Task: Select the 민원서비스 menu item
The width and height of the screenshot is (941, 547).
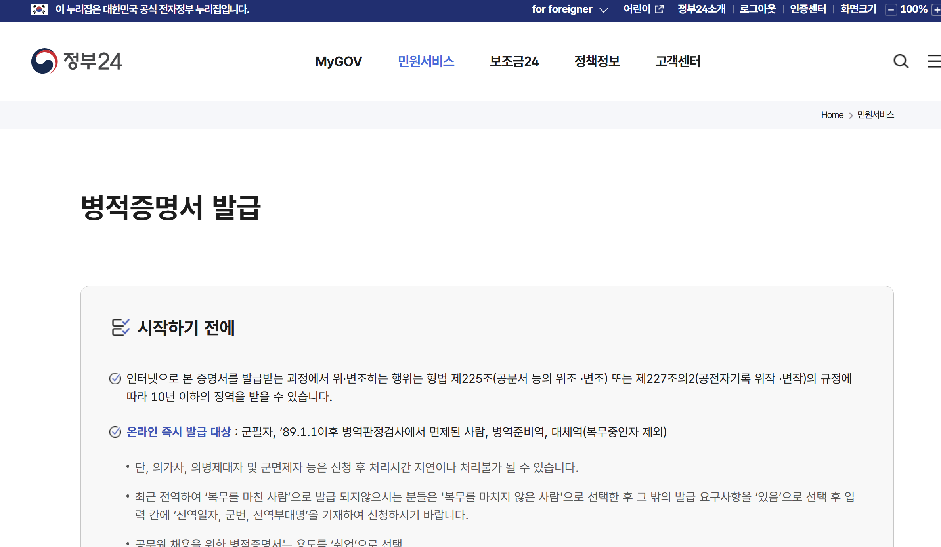Action: (x=426, y=61)
